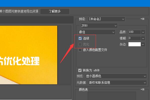The image size is (150, 100).
Task: Click the 品质 value field showing 100
Action: click(134, 32)
